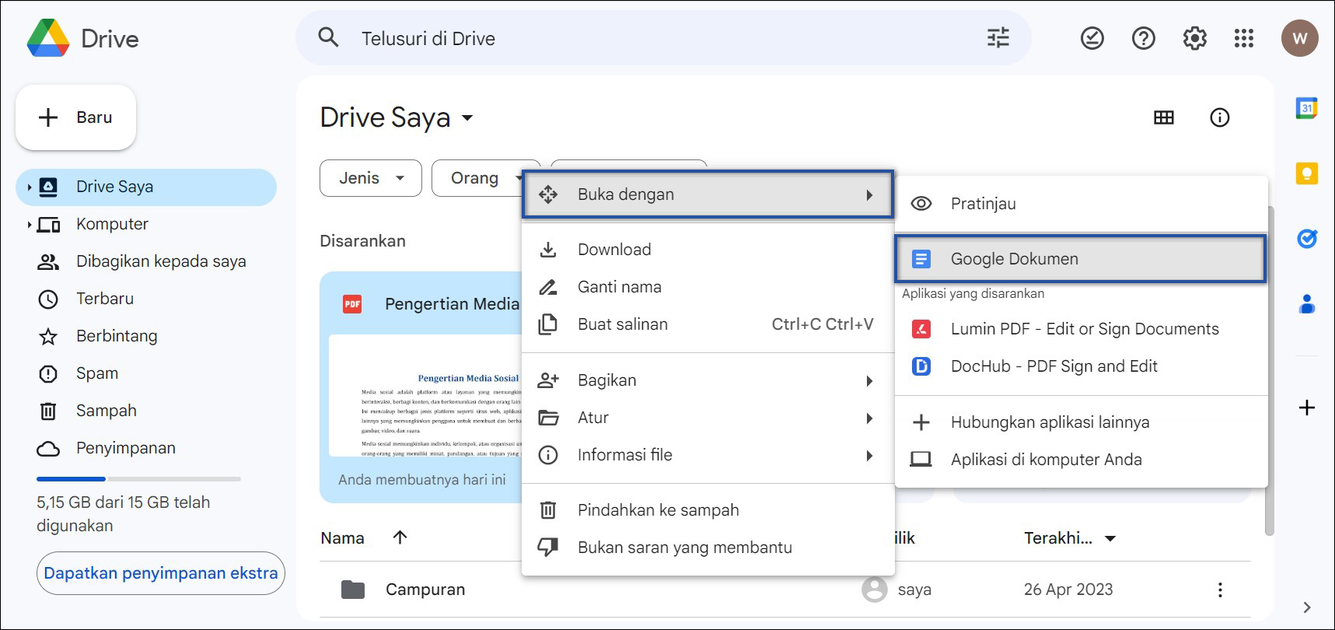Choose Pindahkan ke sampah
This screenshot has width=1335, height=630.
click(708, 510)
